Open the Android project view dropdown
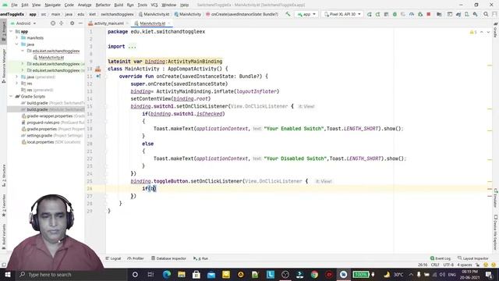 coord(23,23)
